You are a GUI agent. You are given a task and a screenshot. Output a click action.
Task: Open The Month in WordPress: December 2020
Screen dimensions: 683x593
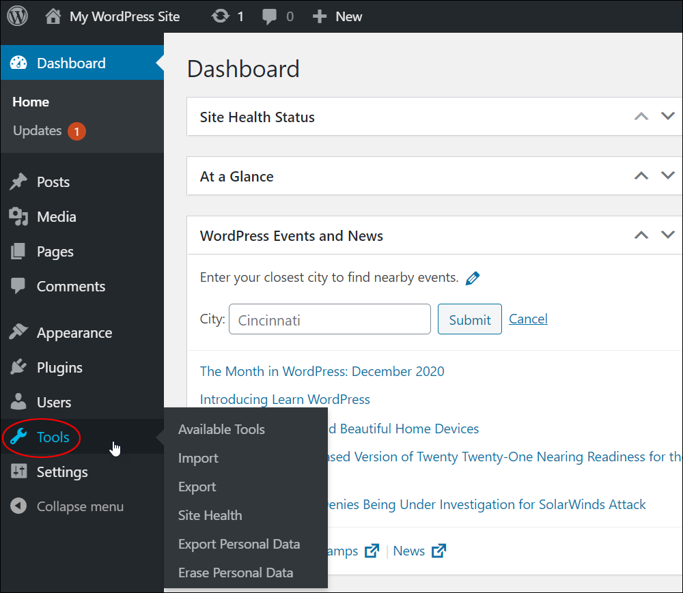tap(322, 371)
